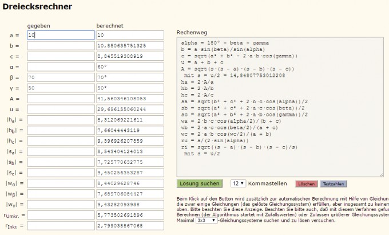
Task: Click the 'gegeben' column header
Action: [x=39, y=26]
